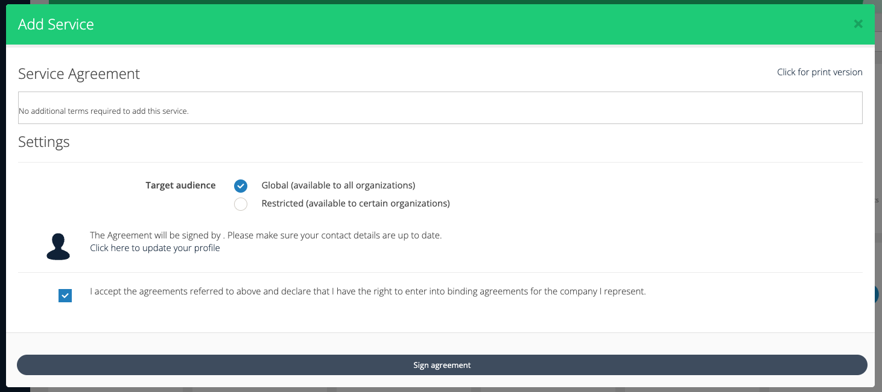Click the blue circle button behind dialog edge
Viewport: 882px width, 392px height.
[x=878, y=294]
